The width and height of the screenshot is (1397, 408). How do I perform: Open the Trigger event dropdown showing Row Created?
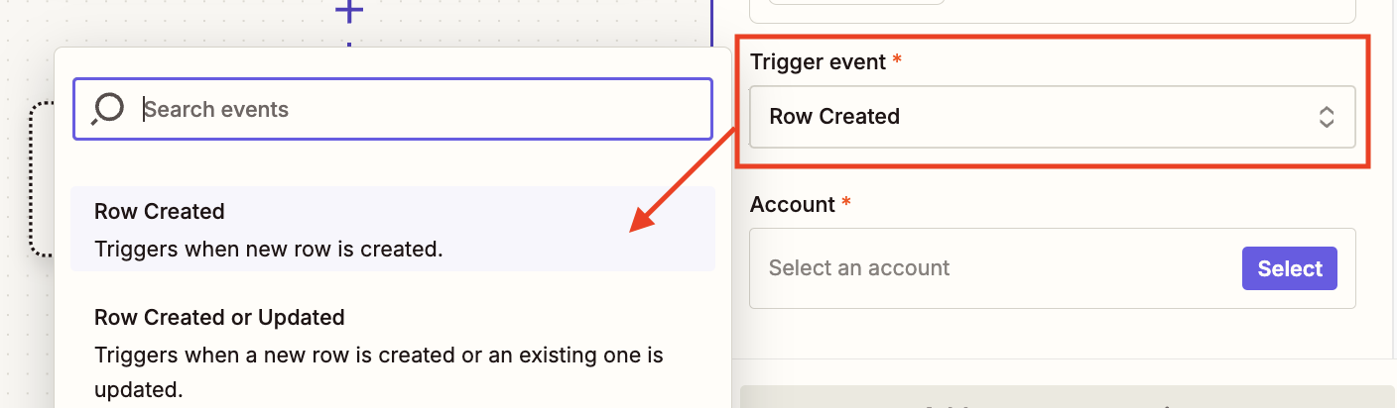click(1053, 117)
